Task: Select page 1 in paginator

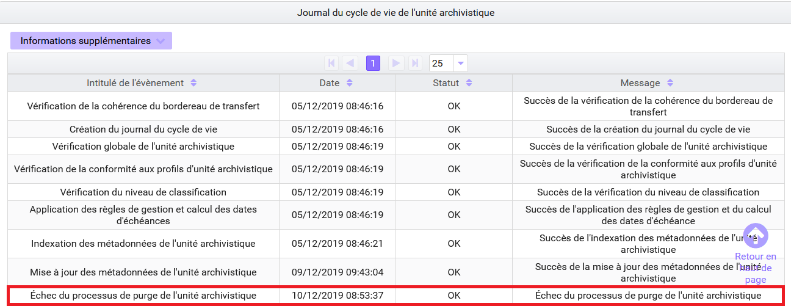Action: (373, 63)
